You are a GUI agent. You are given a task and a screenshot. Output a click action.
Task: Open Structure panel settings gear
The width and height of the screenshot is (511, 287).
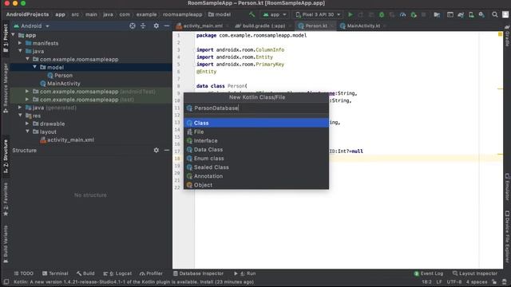coord(156,151)
